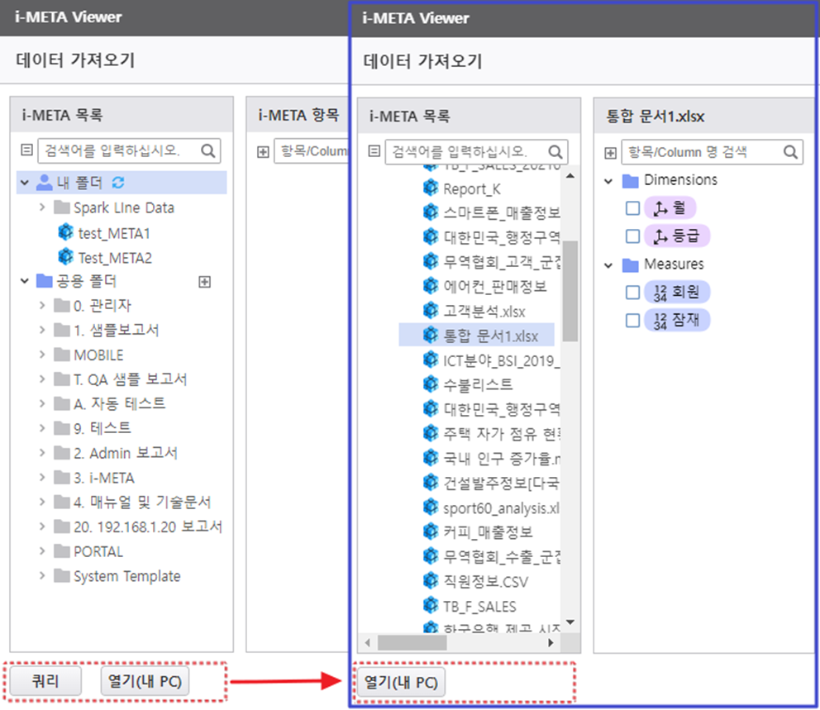Expand the Spark LIne Data folder
The image size is (820, 710).
(x=42, y=207)
